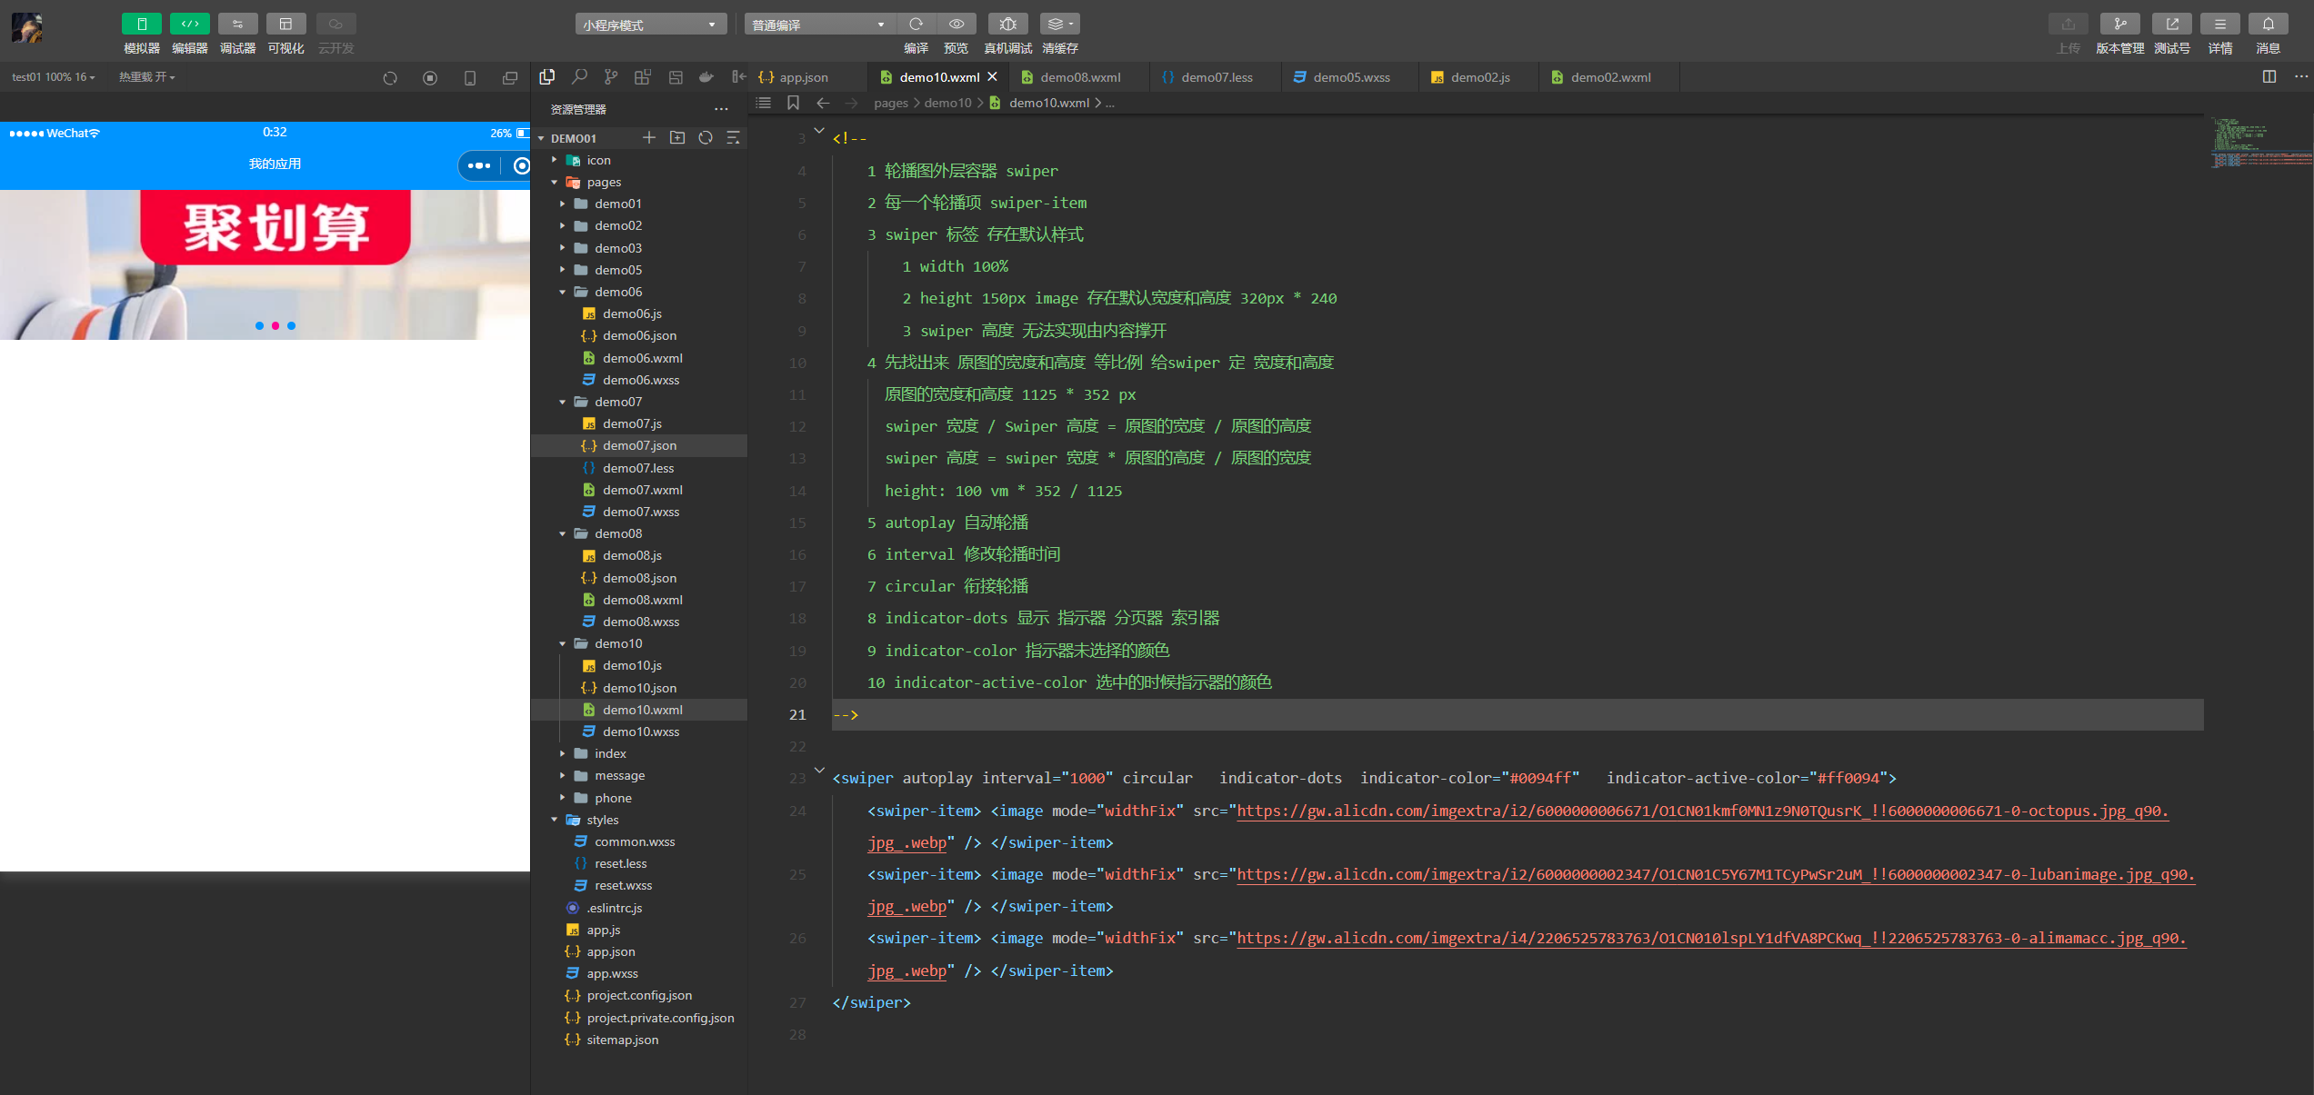Toggle the simulator panel button
Viewport: 2314px width, 1095px height.
141,24
